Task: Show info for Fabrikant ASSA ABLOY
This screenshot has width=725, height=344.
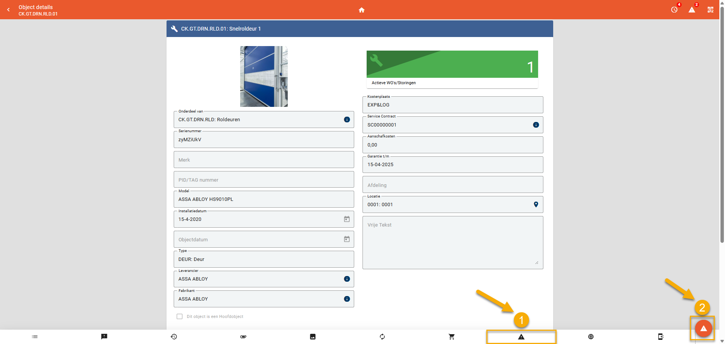Action: click(x=347, y=299)
